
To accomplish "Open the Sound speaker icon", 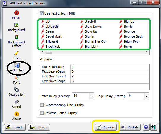I will click(x=17, y=102).
